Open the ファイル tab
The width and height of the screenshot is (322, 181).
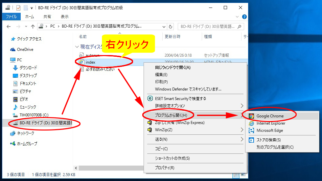coord(11,17)
